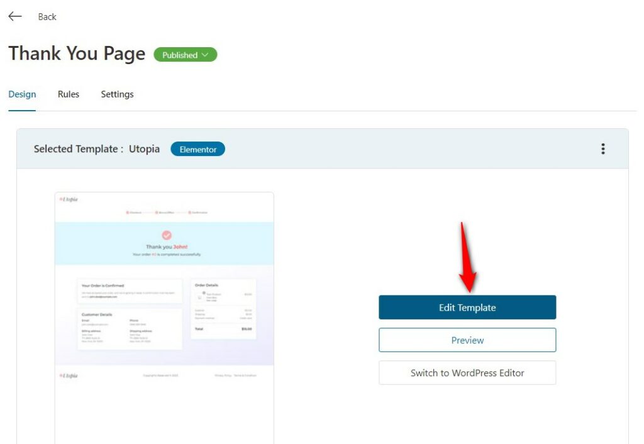
Task: Click the Elementor builder badge
Action: coord(197,149)
